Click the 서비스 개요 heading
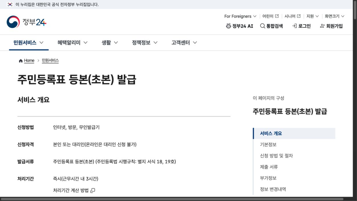357x201 pixels. (33, 100)
